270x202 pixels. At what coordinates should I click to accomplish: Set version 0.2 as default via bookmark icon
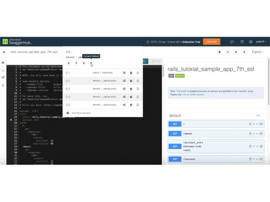point(138,81)
